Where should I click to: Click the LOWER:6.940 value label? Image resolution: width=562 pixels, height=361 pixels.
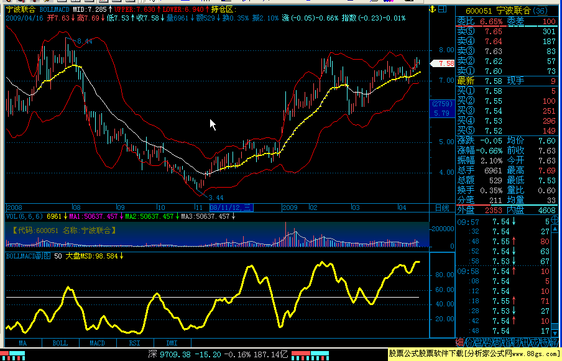(x=186, y=9)
